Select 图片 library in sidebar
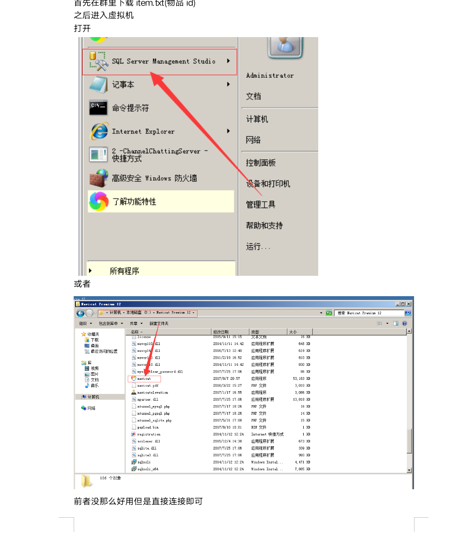This screenshot has height=553, width=471. click(94, 374)
